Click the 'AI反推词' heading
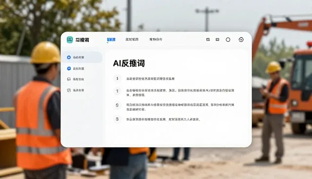Viewport: 312px width, 179px height. click(x=129, y=63)
